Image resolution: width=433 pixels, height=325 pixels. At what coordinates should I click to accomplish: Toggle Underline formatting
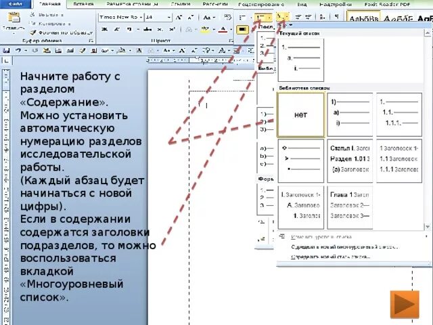point(129,29)
